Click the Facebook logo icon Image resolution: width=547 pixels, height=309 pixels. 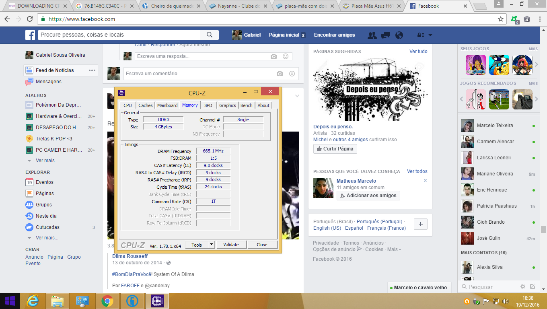[x=30, y=35]
